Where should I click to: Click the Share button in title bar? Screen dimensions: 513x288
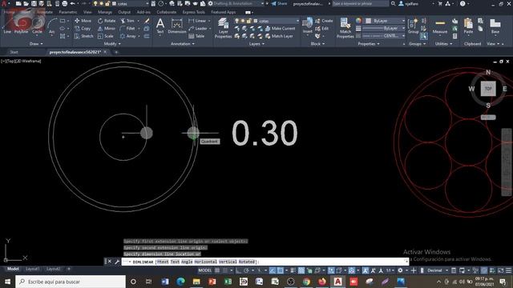click(279, 3)
